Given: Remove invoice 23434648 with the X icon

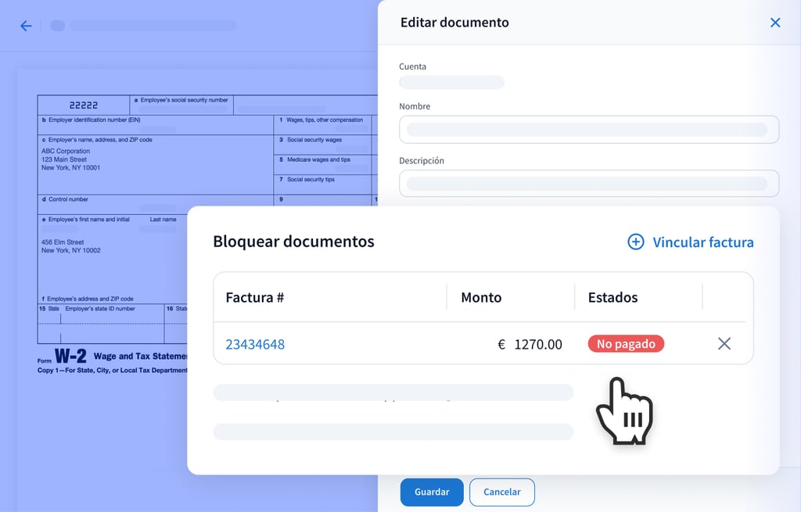Looking at the screenshot, I should pos(724,344).
